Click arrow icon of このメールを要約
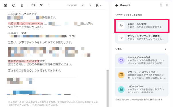Image resolution: width=173 pixels, height=107 pixels. click(121, 25)
